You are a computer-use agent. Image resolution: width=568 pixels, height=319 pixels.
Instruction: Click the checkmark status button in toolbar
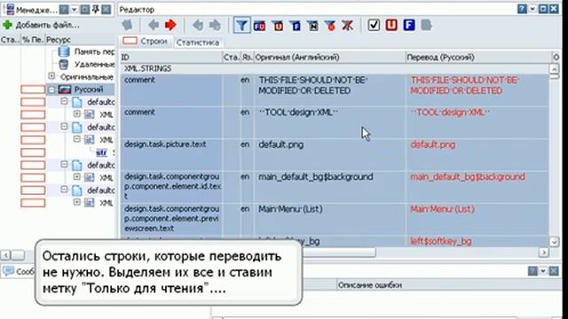(x=374, y=25)
